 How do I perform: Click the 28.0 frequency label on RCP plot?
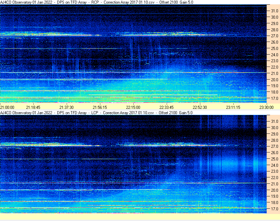pos(275,30)
